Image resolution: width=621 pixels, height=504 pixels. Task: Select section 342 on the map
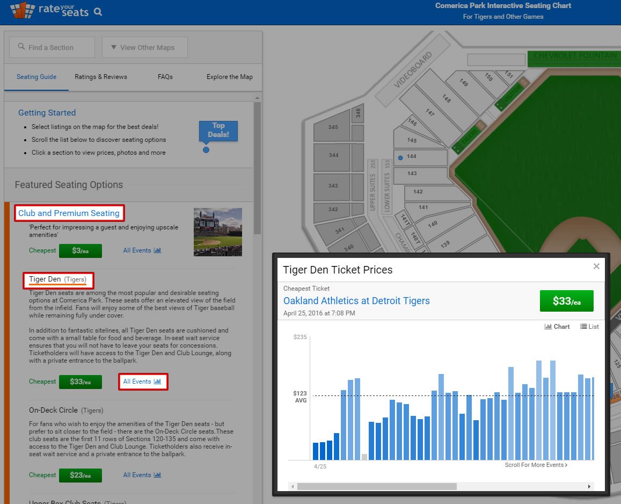[x=332, y=212]
